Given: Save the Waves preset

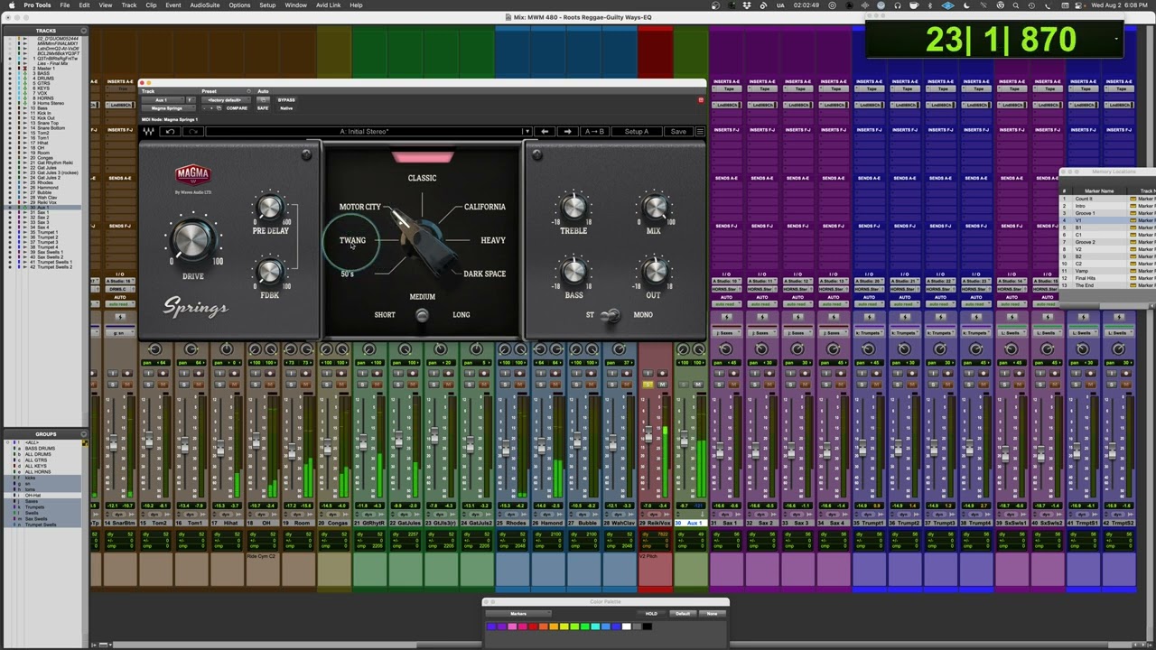Looking at the screenshot, I should (678, 132).
